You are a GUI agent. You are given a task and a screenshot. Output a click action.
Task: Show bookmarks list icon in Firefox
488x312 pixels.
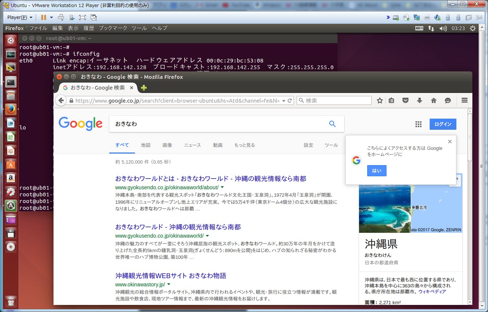click(391, 100)
